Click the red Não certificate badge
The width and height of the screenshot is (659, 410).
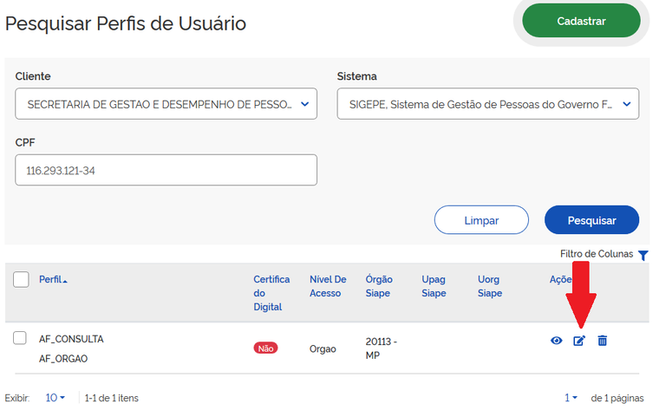(x=265, y=348)
